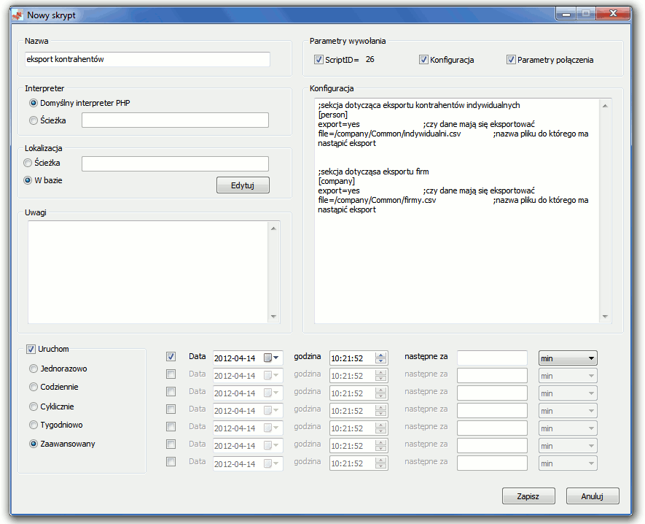Image resolution: width=645 pixels, height=524 pixels.
Task: Click the first następne za input field
Action: pos(492,358)
